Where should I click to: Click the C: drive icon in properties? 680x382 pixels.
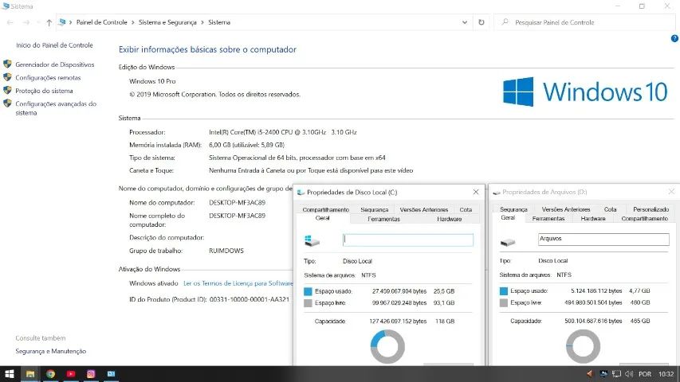pos(312,240)
